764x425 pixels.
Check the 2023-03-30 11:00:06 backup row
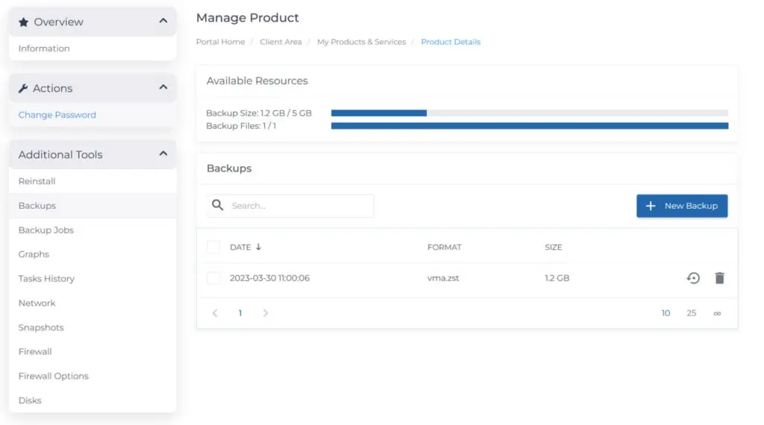pos(213,278)
